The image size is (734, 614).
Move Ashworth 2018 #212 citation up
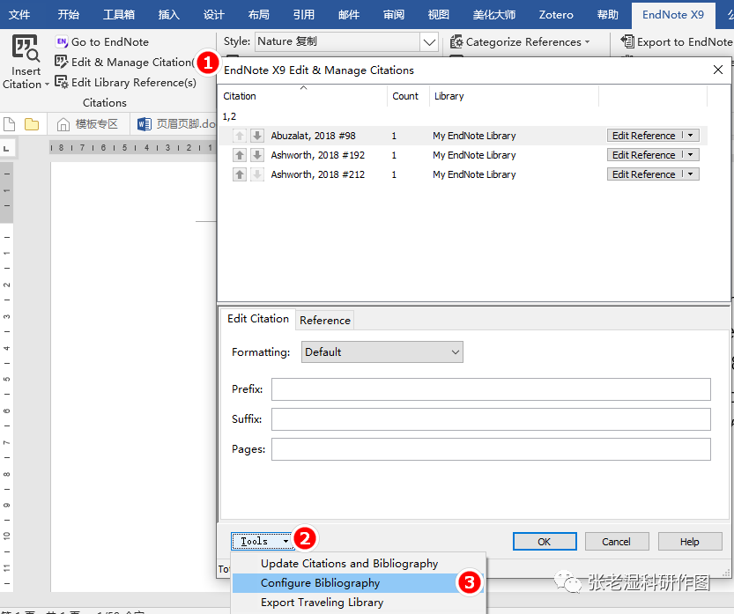pos(239,174)
